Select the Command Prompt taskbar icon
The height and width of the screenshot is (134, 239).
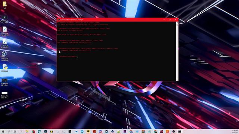click(x=180, y=131)
